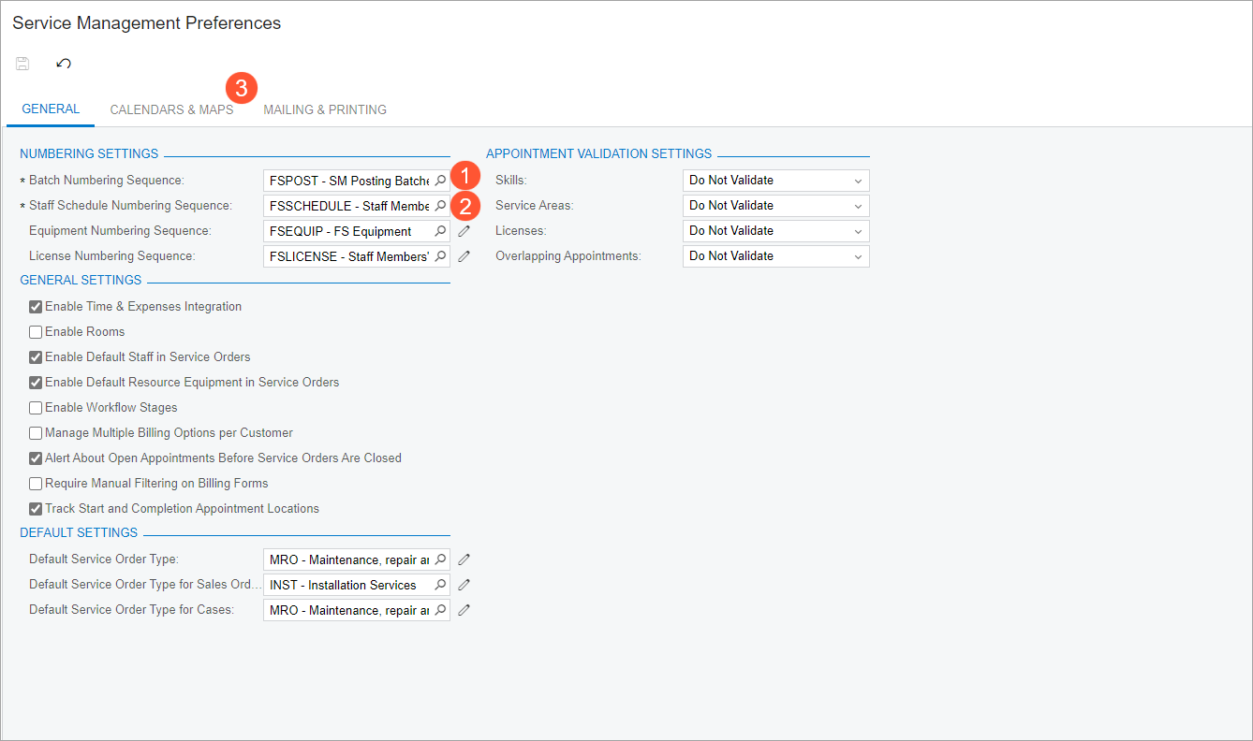Expand the Skills validation dropdown

point(775,181)
